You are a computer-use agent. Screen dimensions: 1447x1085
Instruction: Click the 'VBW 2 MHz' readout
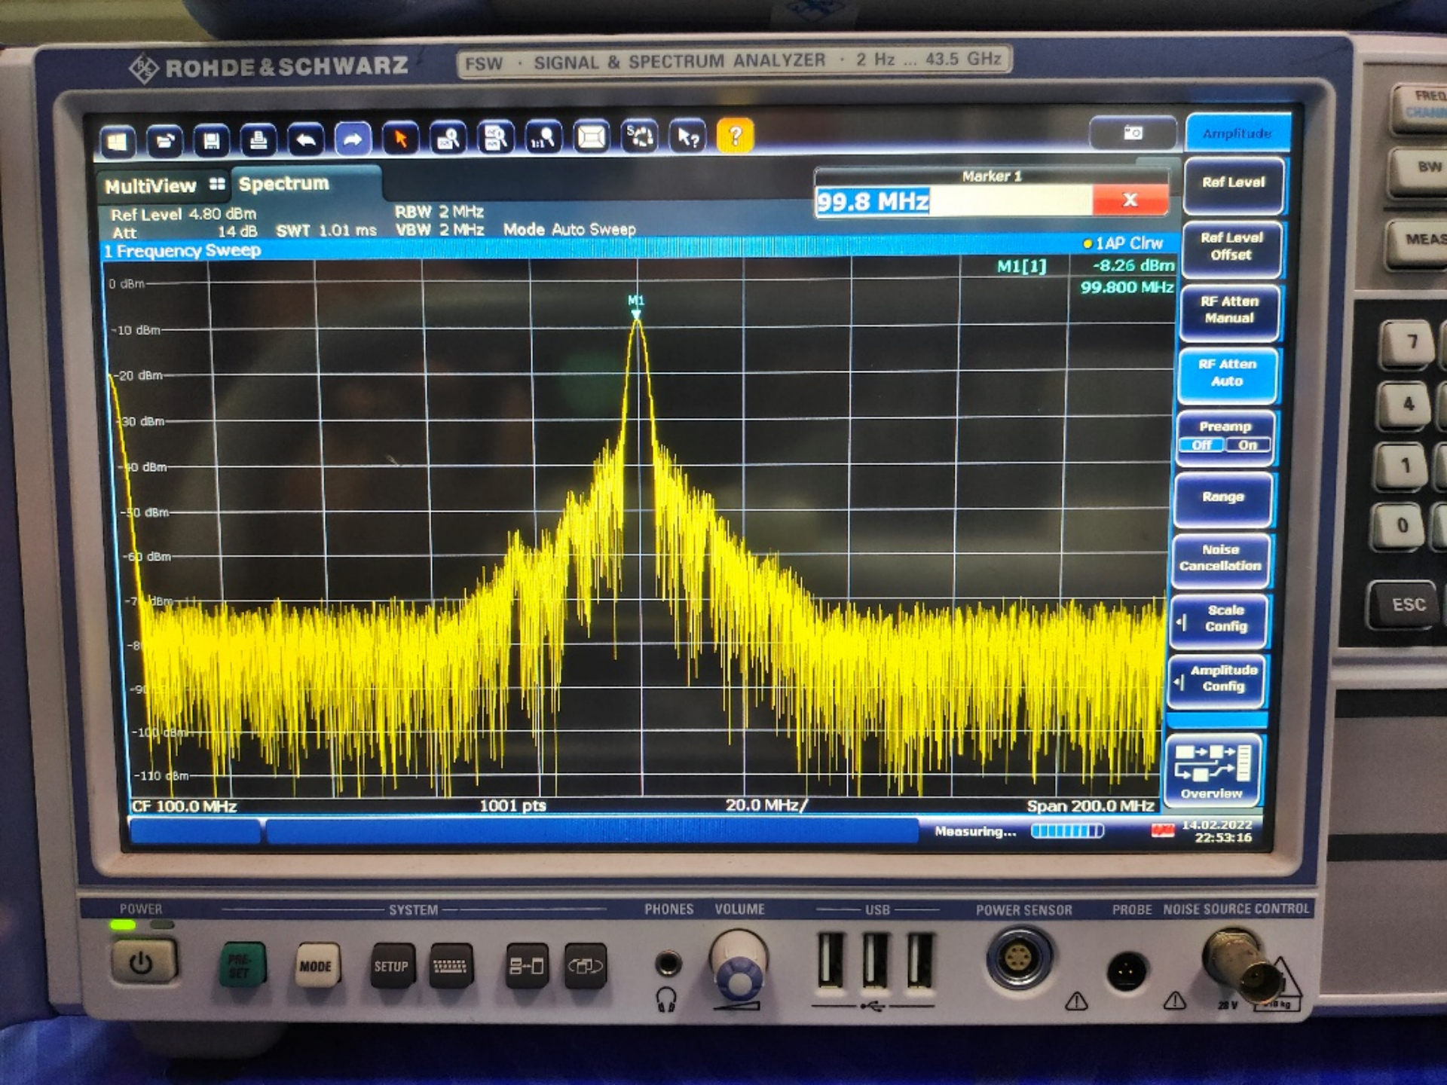439,230
